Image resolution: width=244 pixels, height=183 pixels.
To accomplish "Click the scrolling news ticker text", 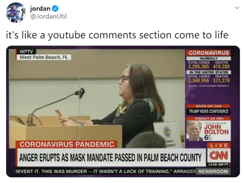I will pos(105,171).
